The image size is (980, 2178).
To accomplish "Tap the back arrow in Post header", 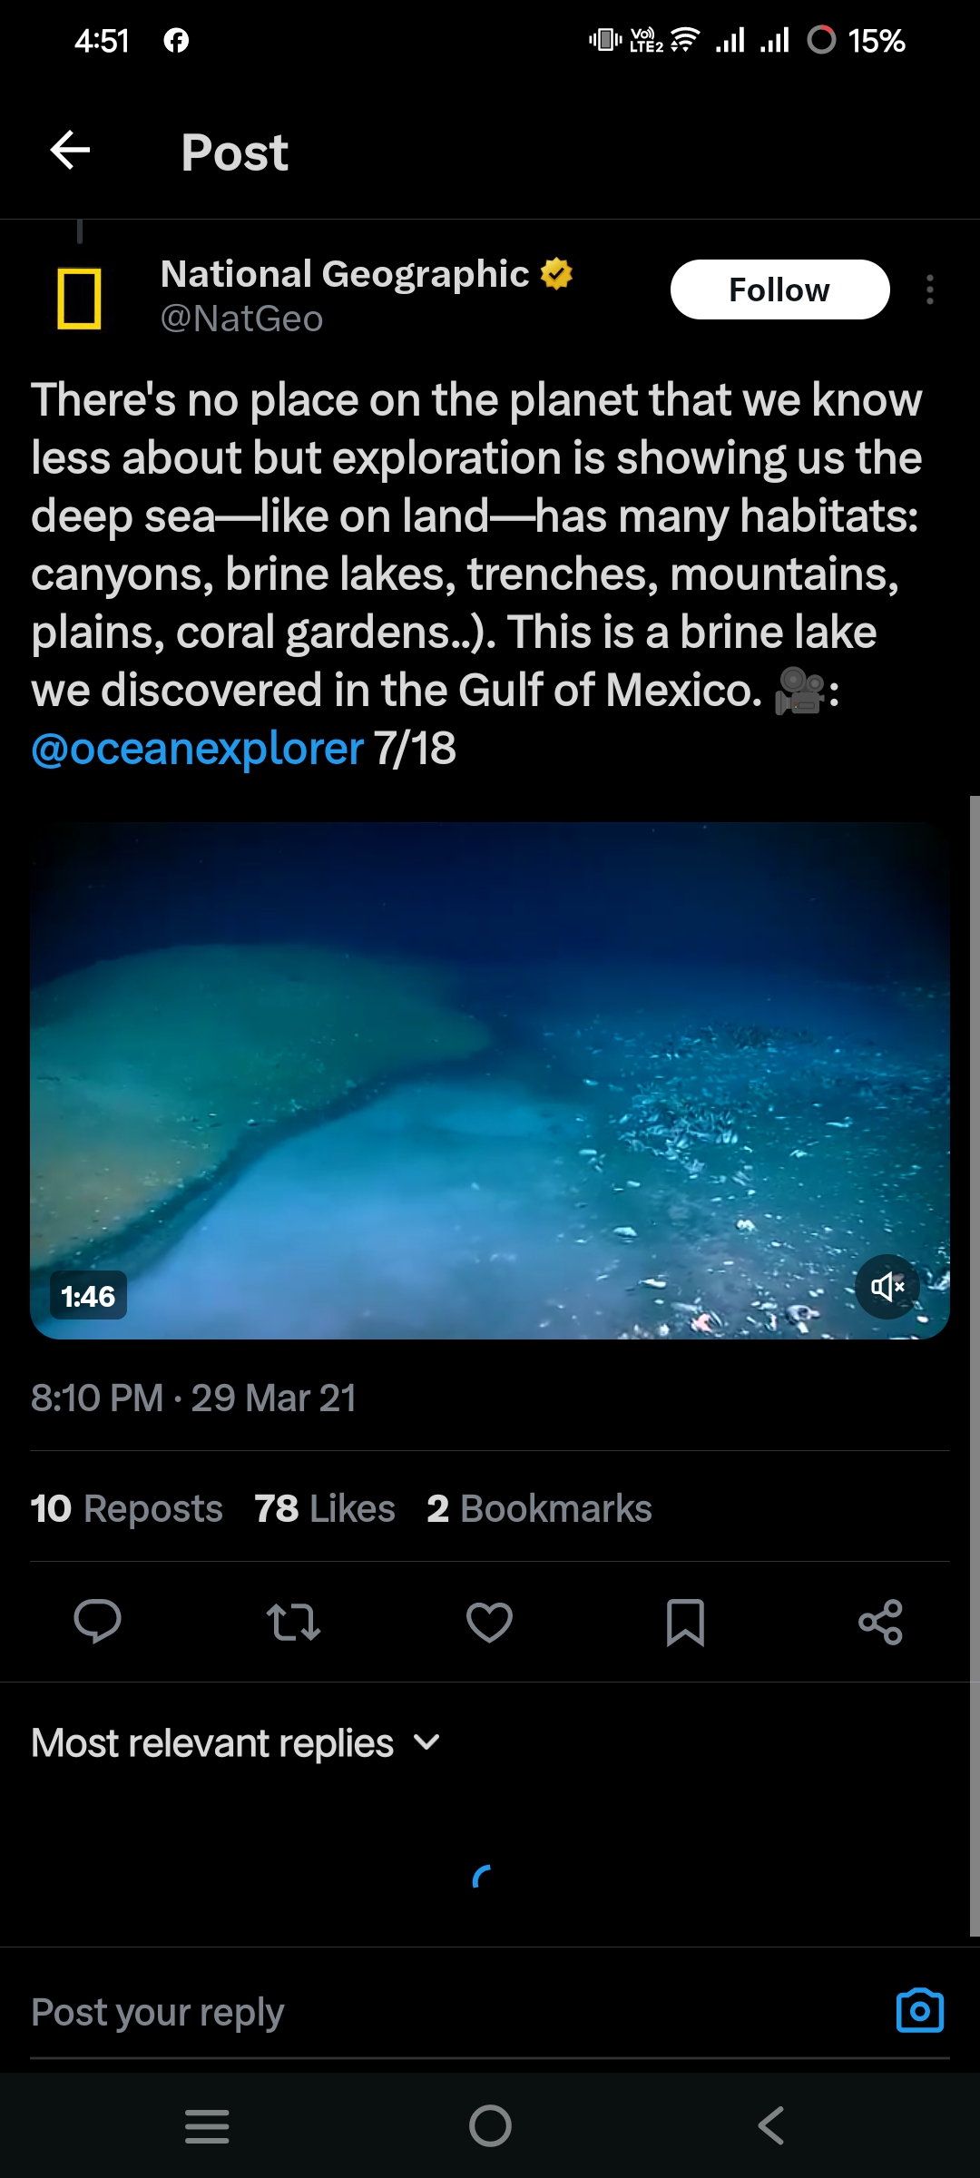I will [x=70, y=151].
